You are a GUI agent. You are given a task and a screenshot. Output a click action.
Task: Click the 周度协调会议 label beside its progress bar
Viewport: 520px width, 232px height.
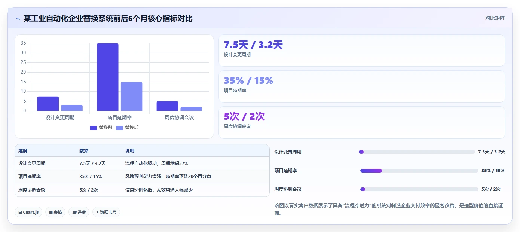click(x=288, y=189)
